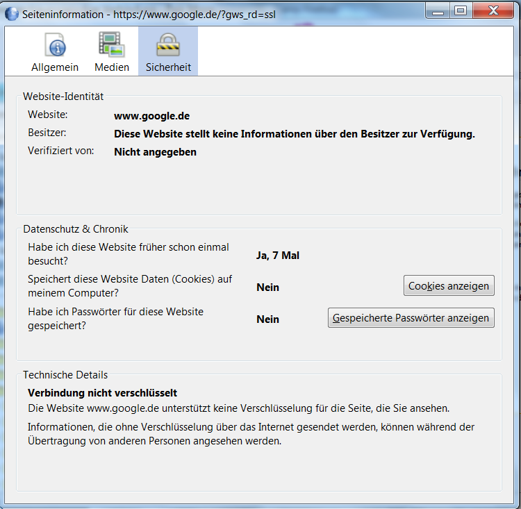The height and width of the screenshot is (509, 521).
Task: Click the 'Nein' value for cookies
Action: pos(268,287)
